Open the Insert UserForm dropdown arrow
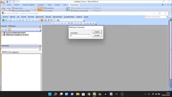The image size is (172, 97). tap(8, 20)
